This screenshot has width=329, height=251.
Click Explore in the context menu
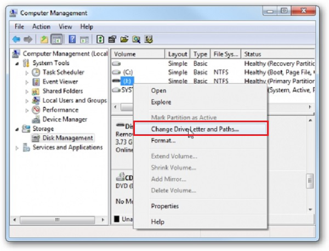click(161, 102)
